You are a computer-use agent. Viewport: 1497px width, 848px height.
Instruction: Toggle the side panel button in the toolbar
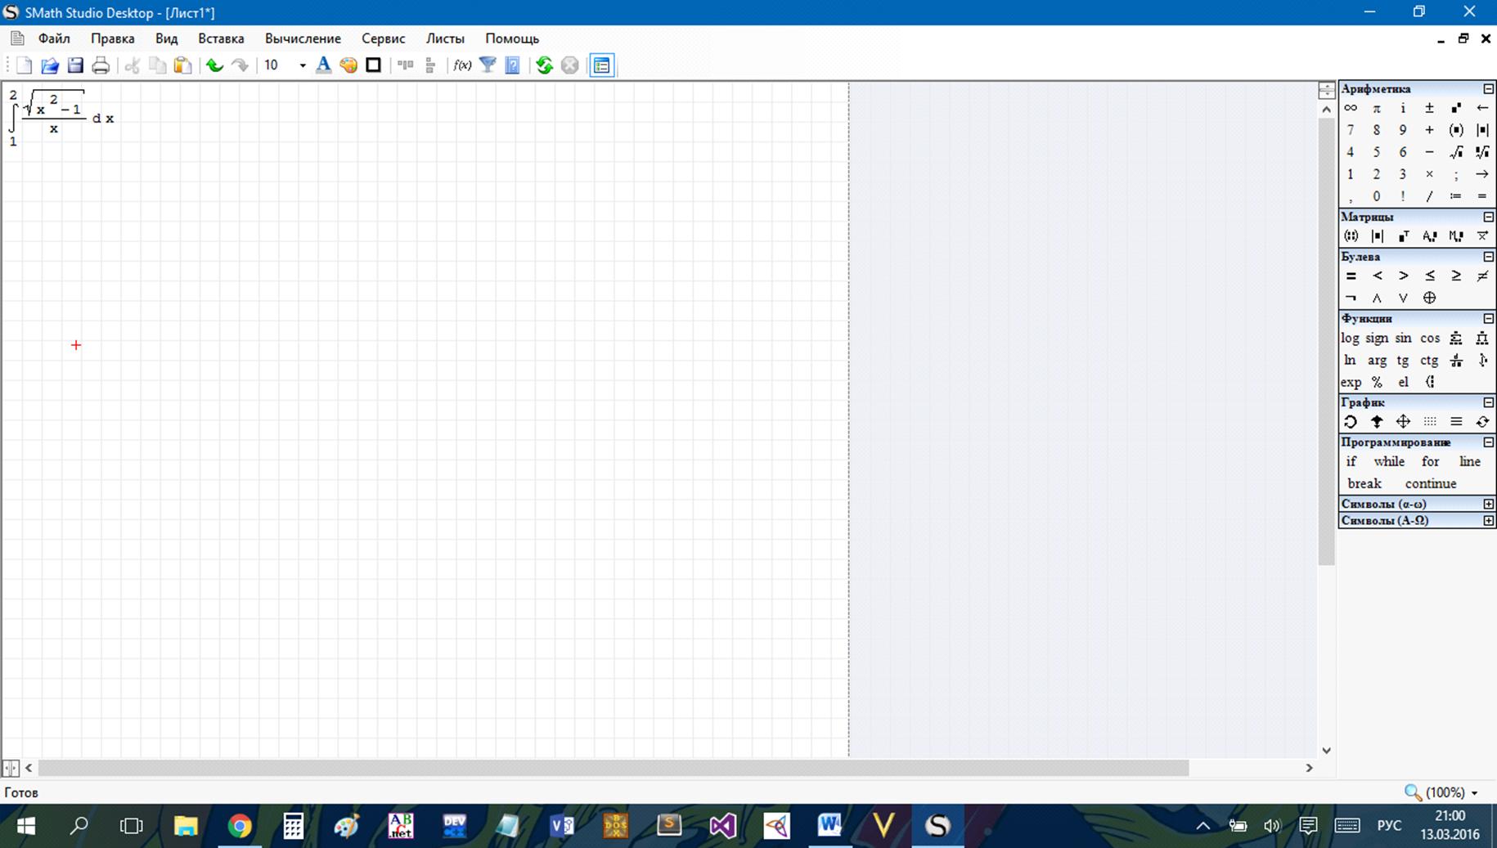(x=601, y=65)
